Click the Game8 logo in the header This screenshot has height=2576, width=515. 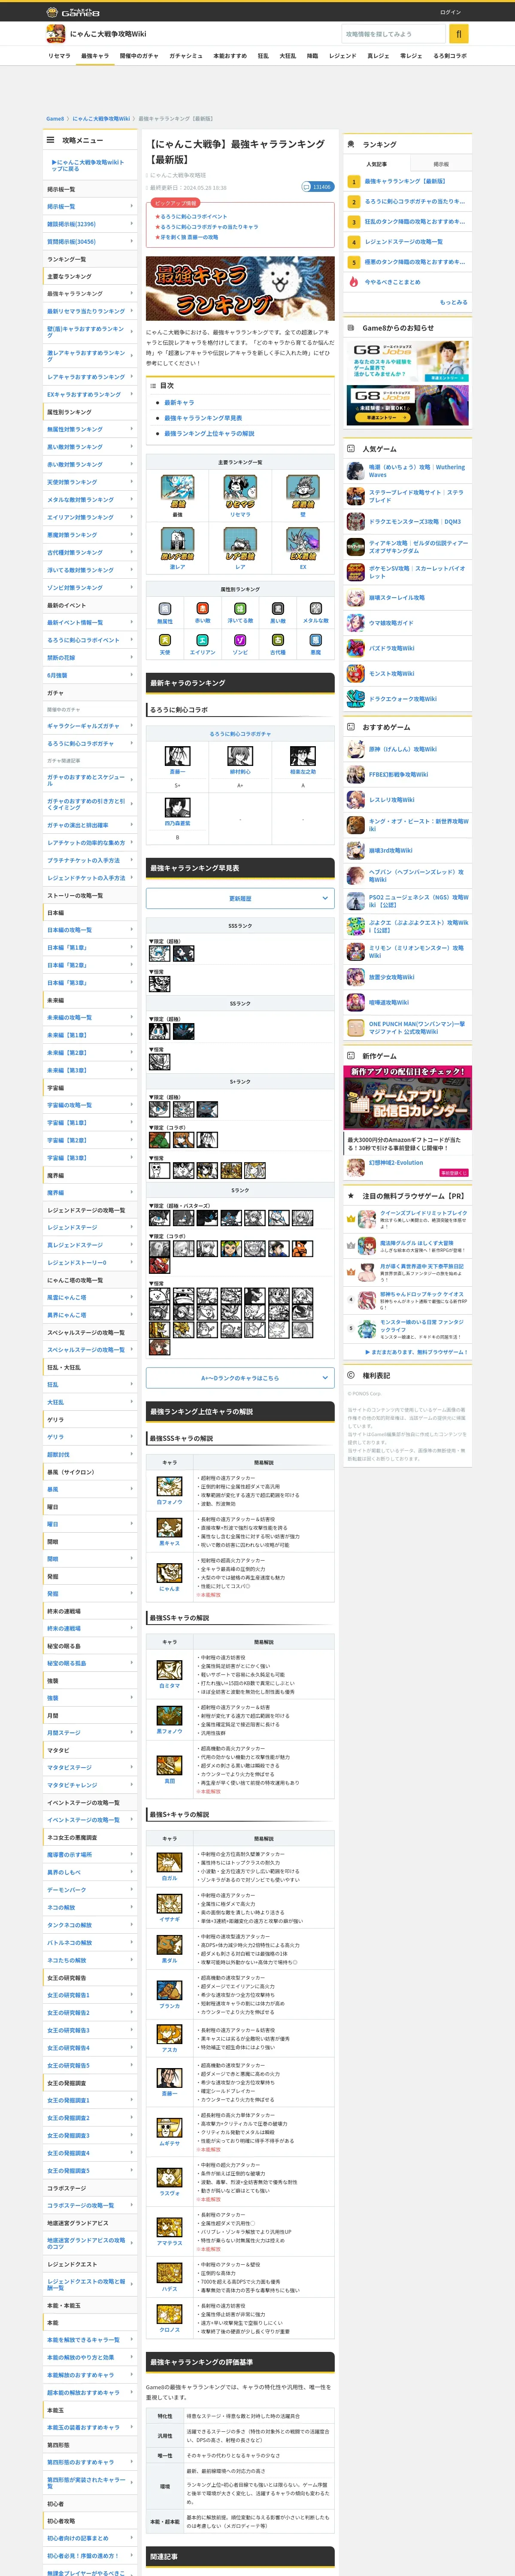(73, 12)
